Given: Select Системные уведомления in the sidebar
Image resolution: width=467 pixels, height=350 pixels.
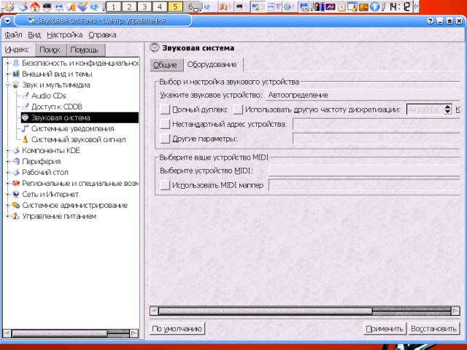Looking at the screenshot, I should (x=72, y=128).
